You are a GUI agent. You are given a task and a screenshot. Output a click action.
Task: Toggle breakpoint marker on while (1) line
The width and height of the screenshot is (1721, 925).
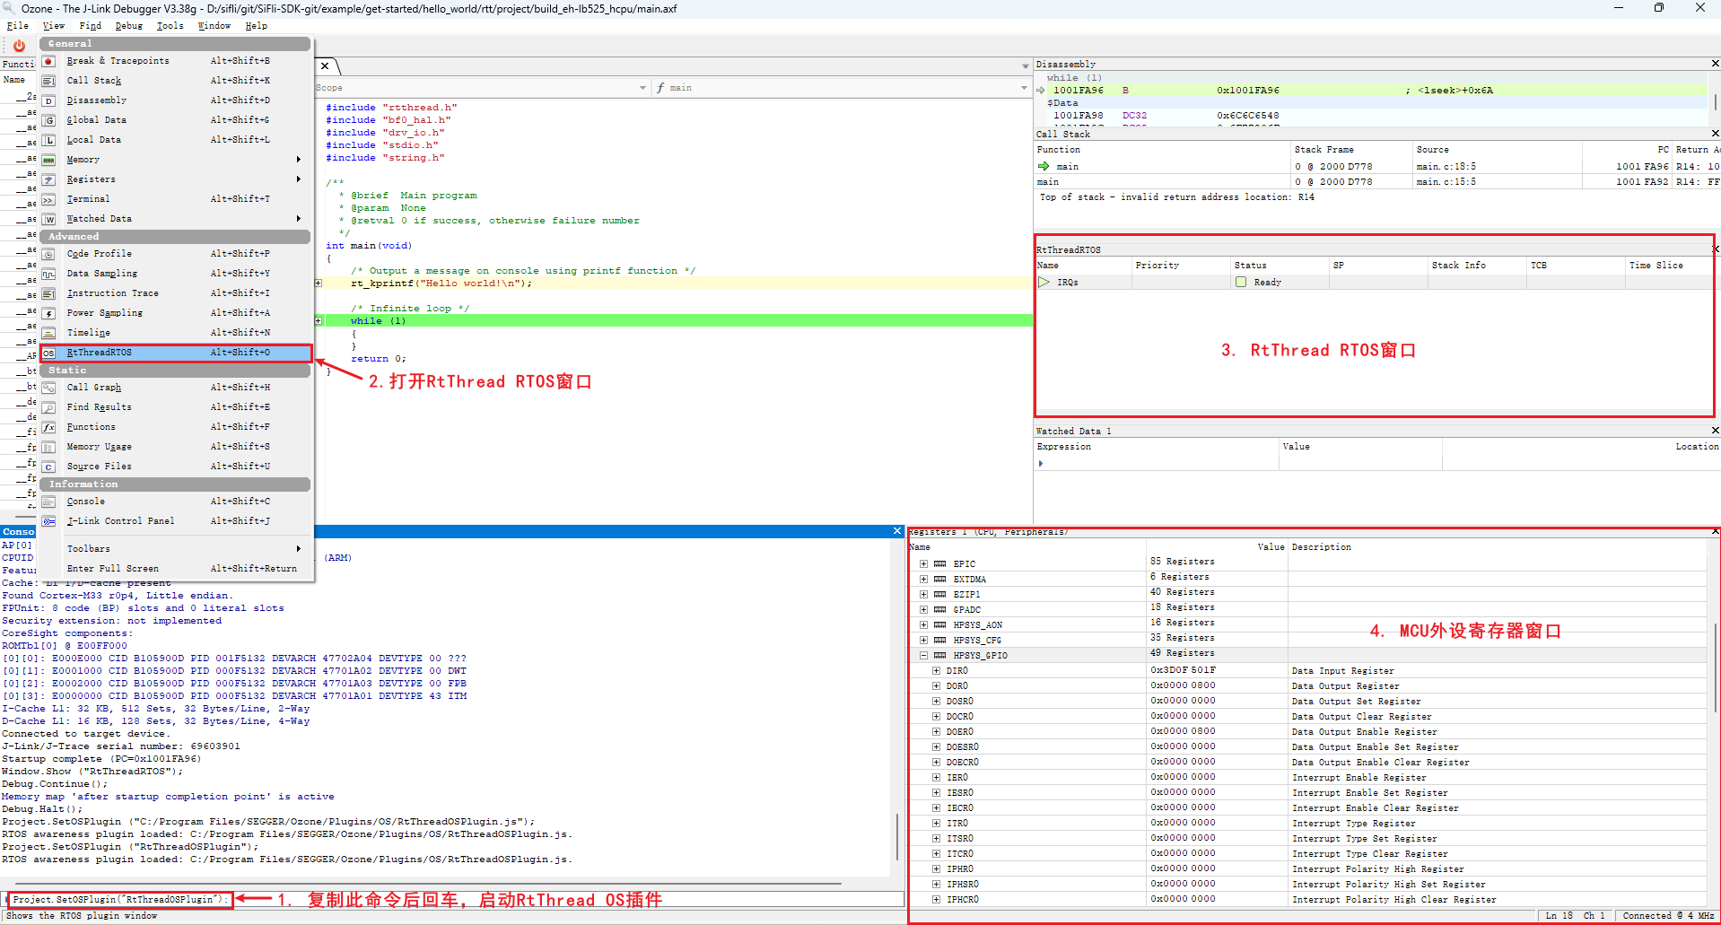[319, 321]
